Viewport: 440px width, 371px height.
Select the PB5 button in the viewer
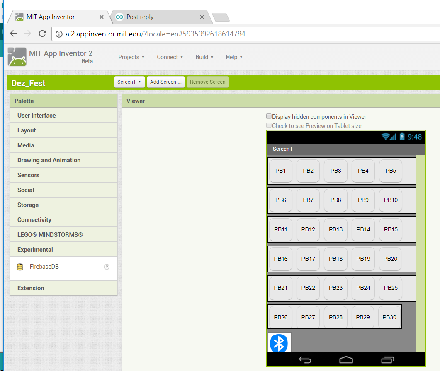click(x=391, y=171)
